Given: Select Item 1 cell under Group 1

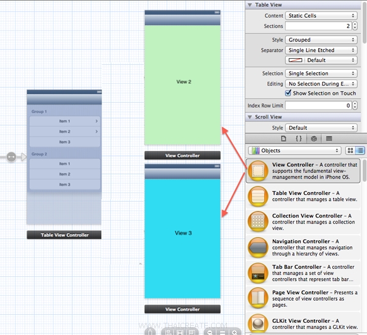Looking at the screenshot, I should (65, 121).
